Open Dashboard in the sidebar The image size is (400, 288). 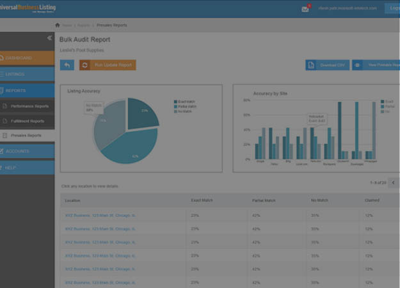coord(28,58)
